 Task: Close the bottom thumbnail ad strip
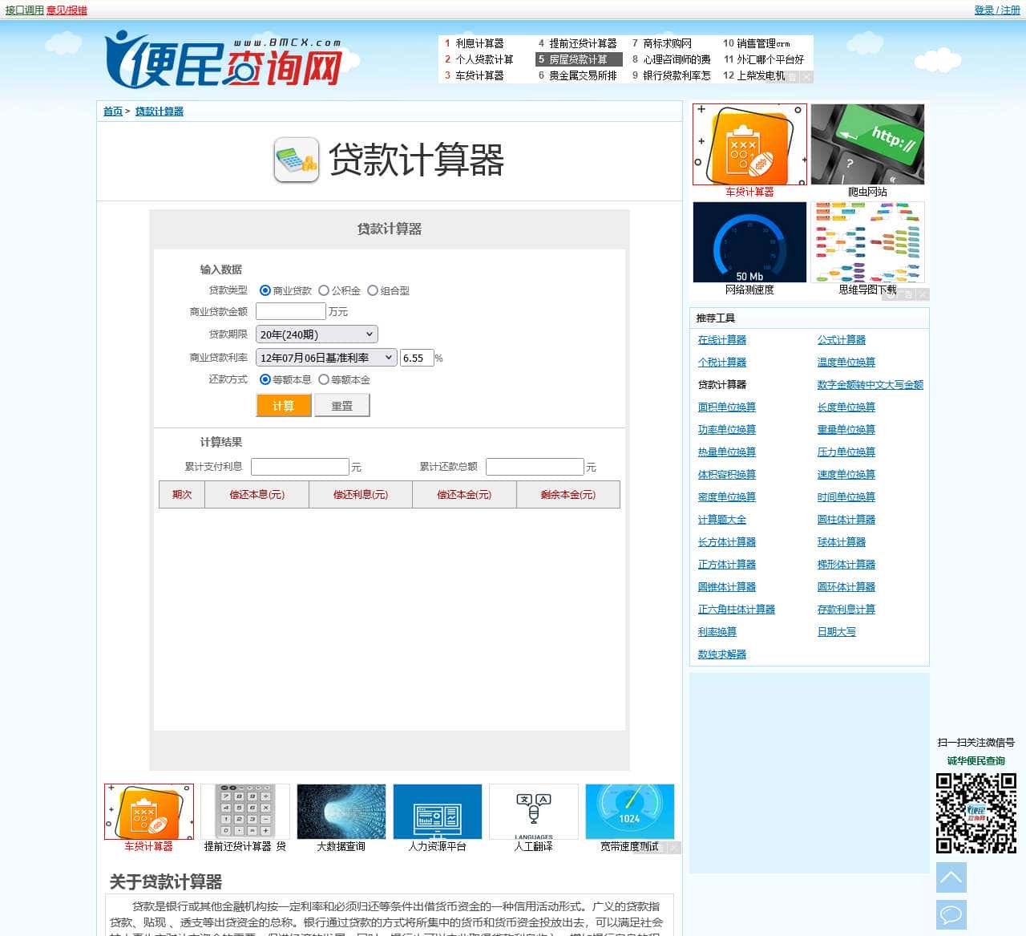[674, 848]
